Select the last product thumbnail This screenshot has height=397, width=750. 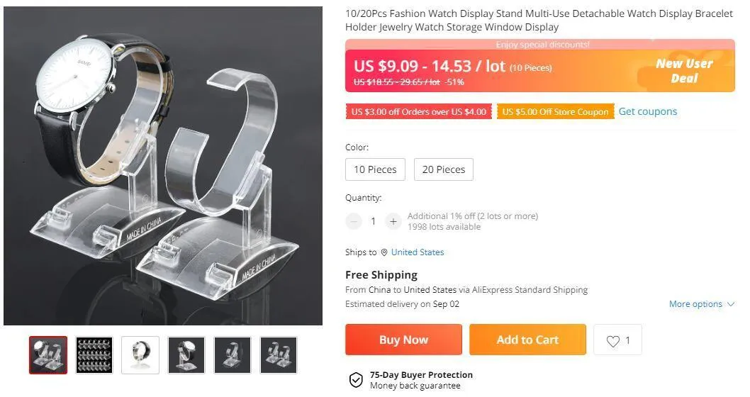pos(279,355)
